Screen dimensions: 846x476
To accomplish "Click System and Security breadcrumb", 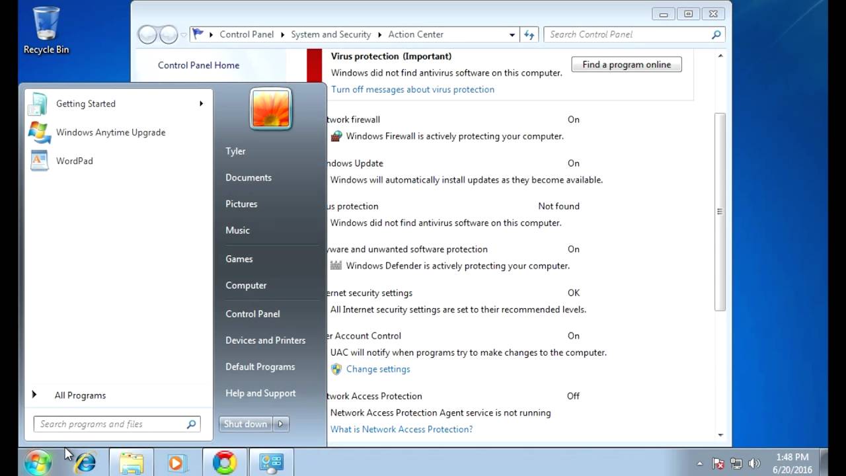I will [x=331, y=34].
